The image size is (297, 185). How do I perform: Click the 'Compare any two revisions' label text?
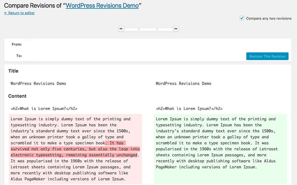269,18
